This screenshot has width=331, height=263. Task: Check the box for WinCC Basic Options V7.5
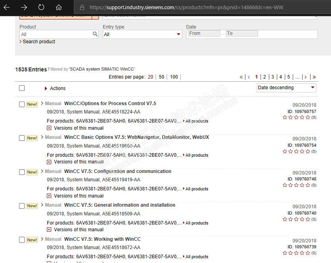coord(22,138)
